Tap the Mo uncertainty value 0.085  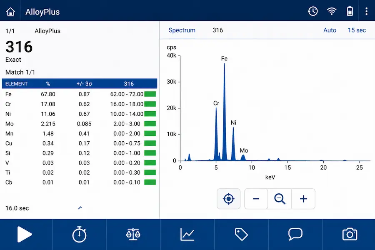point(84,124)
